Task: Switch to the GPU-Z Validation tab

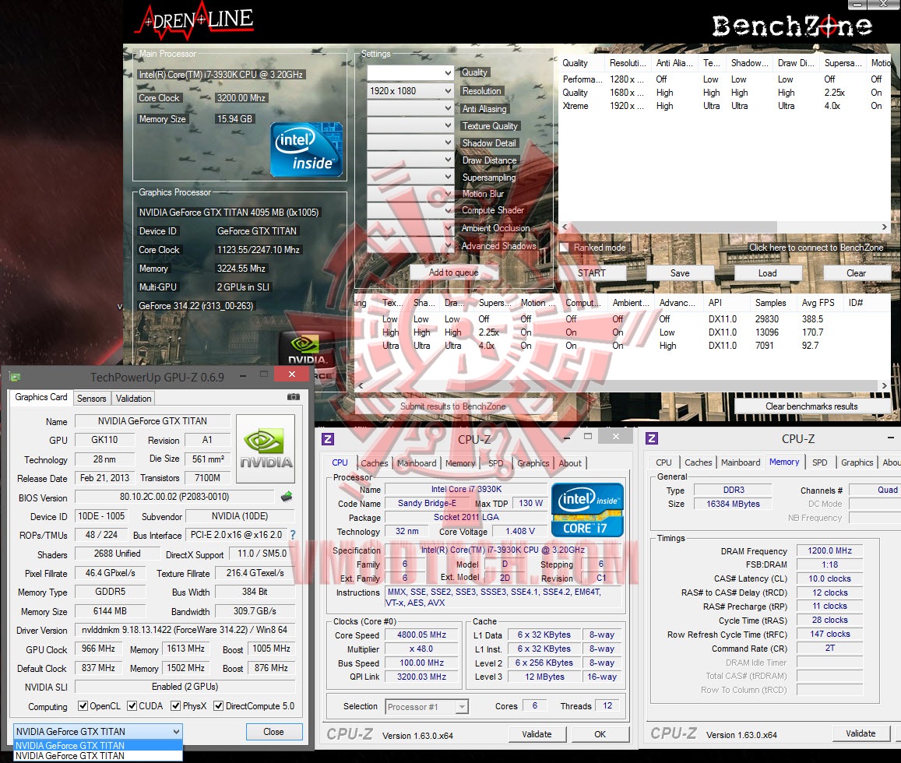Action: tap(133, 398)
